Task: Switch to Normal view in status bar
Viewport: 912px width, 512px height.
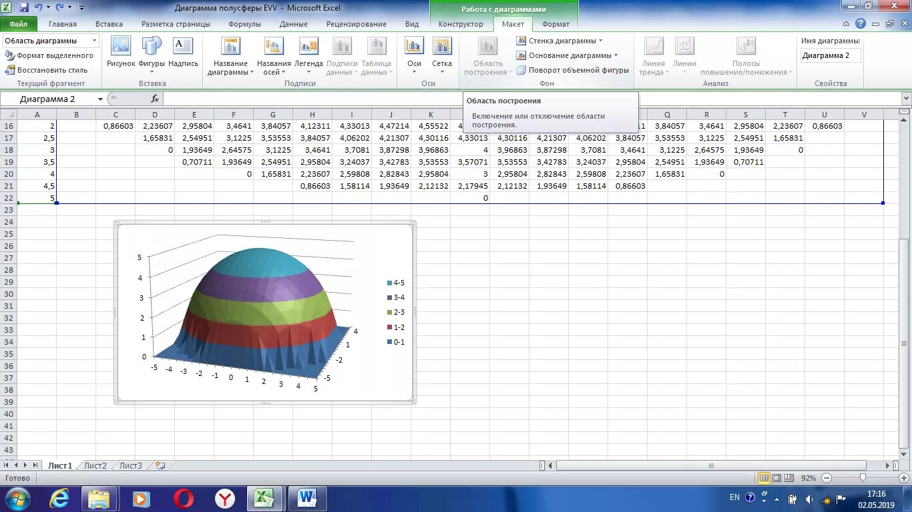Action: coord(764,478)
